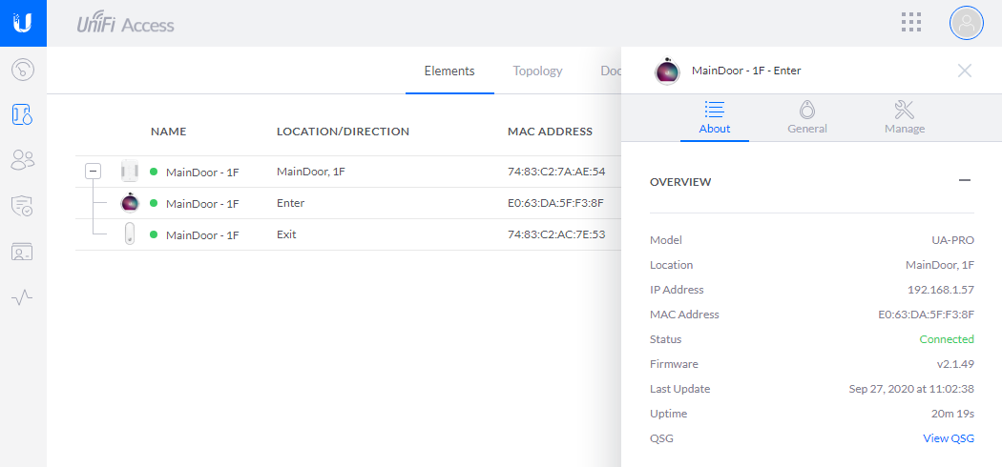Click the MAC Address value in Overview panel
1002x467 pixels.
pos(926,315)
